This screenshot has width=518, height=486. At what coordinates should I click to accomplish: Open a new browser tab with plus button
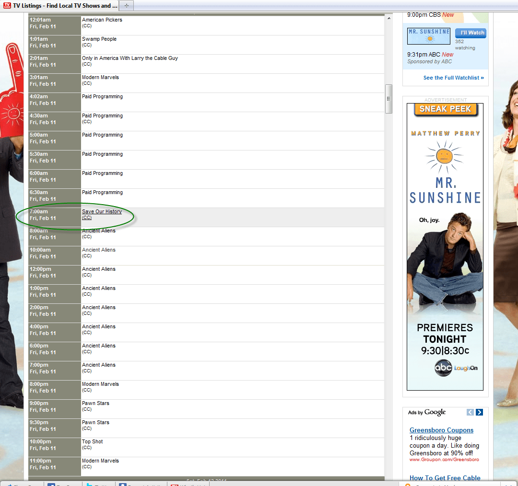point(126,6)
